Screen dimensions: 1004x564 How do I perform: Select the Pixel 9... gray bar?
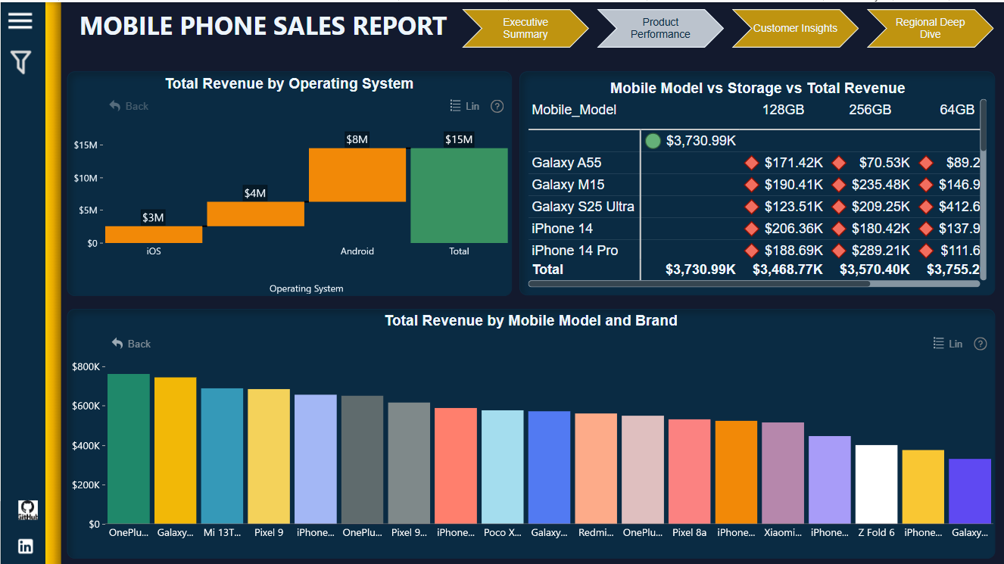click(x=409, y=463)
